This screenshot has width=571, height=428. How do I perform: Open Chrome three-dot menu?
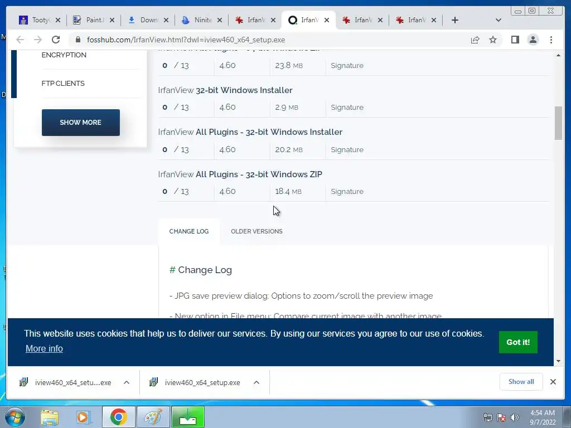pos(551,40)
